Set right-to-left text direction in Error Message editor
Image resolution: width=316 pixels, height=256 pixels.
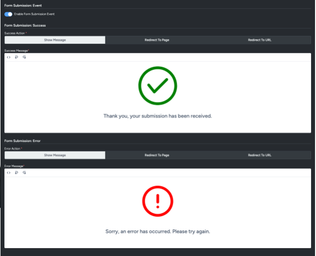coord(25,173)
